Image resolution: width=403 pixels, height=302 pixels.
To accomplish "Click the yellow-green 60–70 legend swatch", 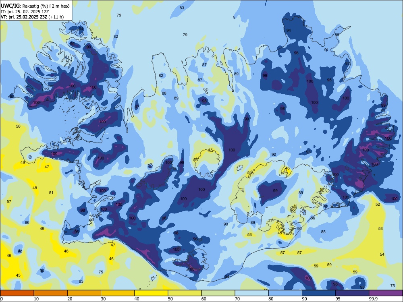I will (218, 293).
